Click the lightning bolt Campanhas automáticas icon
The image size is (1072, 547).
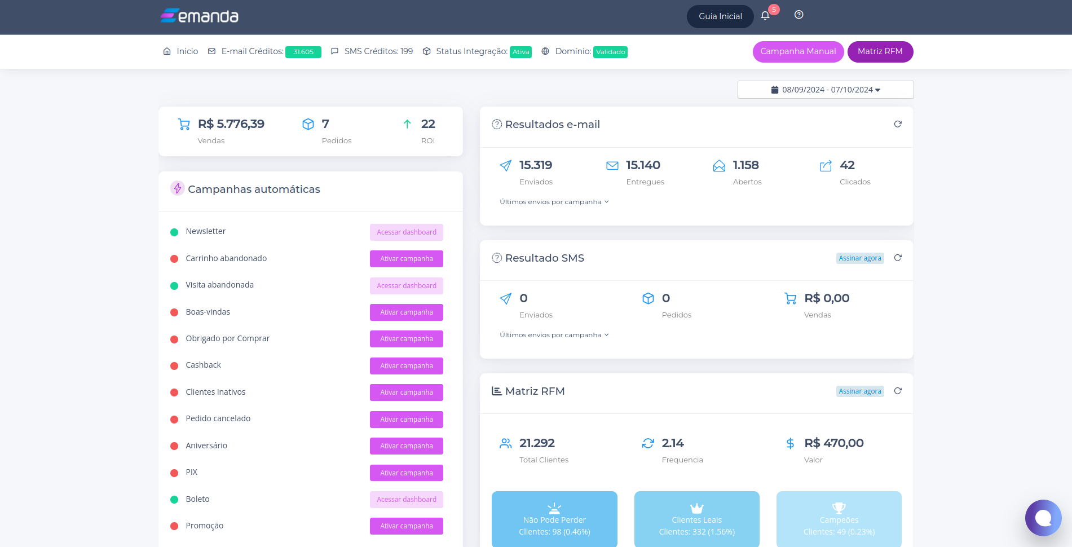178,188
